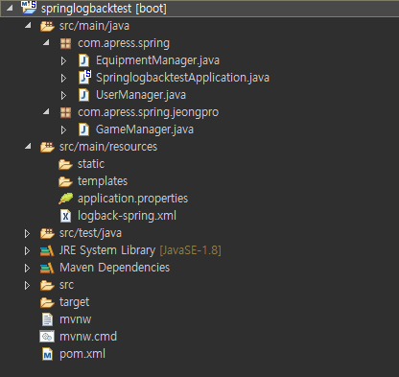Collapse the src/main/resources folder arrow

click(28, 146)
